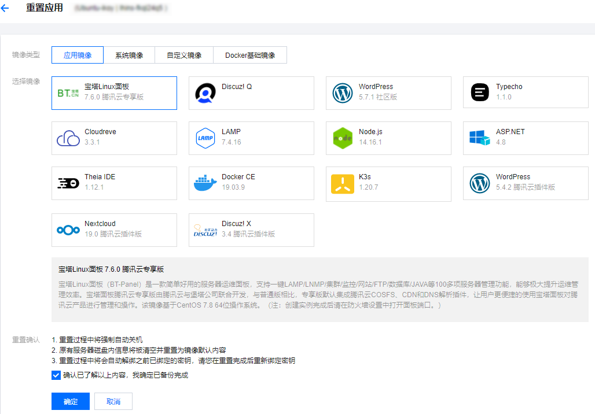The height and width of the screenshot is (414, 595).
Task: Click the back arrow icon
Action: 5,8
